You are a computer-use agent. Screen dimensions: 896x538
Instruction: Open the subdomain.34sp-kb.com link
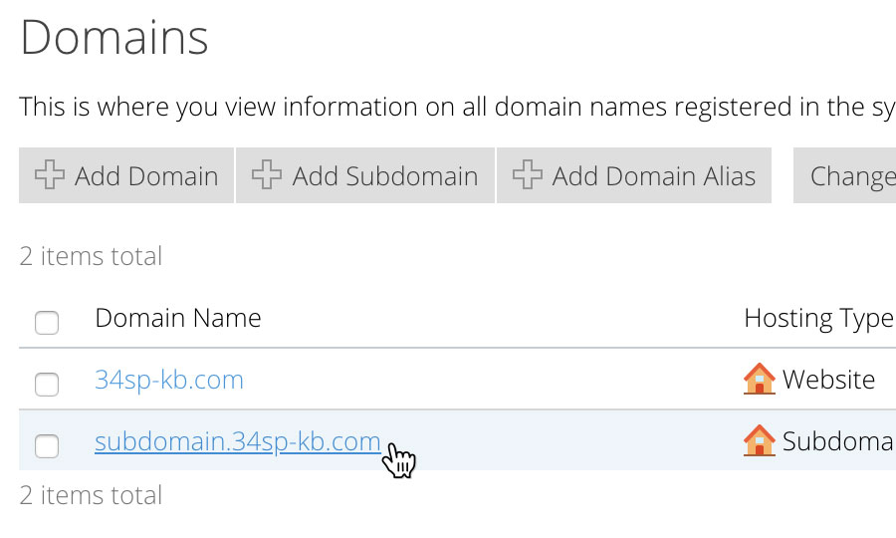[x=238, y=441]
